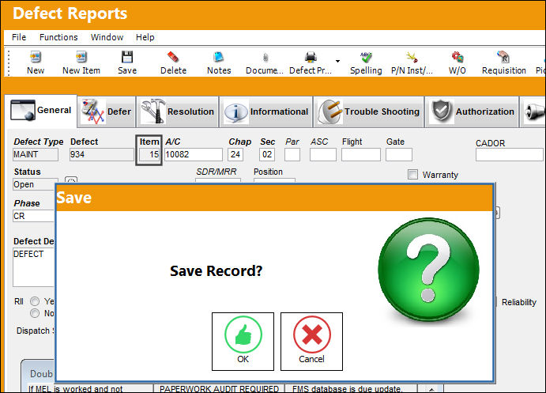Click the empty Gate field

399,154
